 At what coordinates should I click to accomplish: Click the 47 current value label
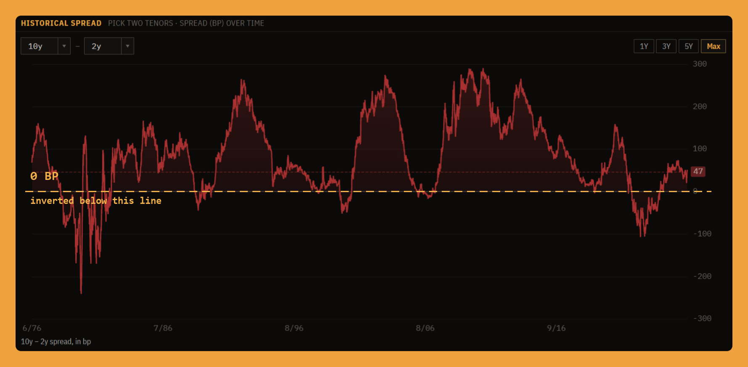point(698,172)
